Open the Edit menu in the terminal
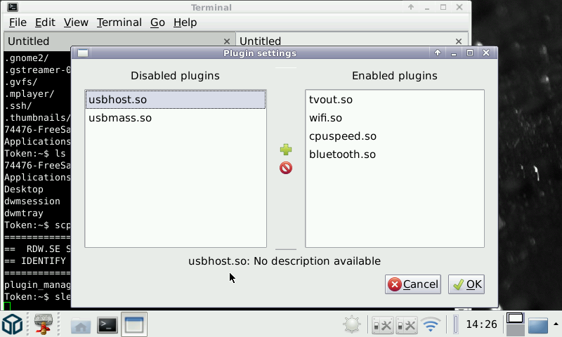Viewport: 562px width, 337px height. (45, 22)
